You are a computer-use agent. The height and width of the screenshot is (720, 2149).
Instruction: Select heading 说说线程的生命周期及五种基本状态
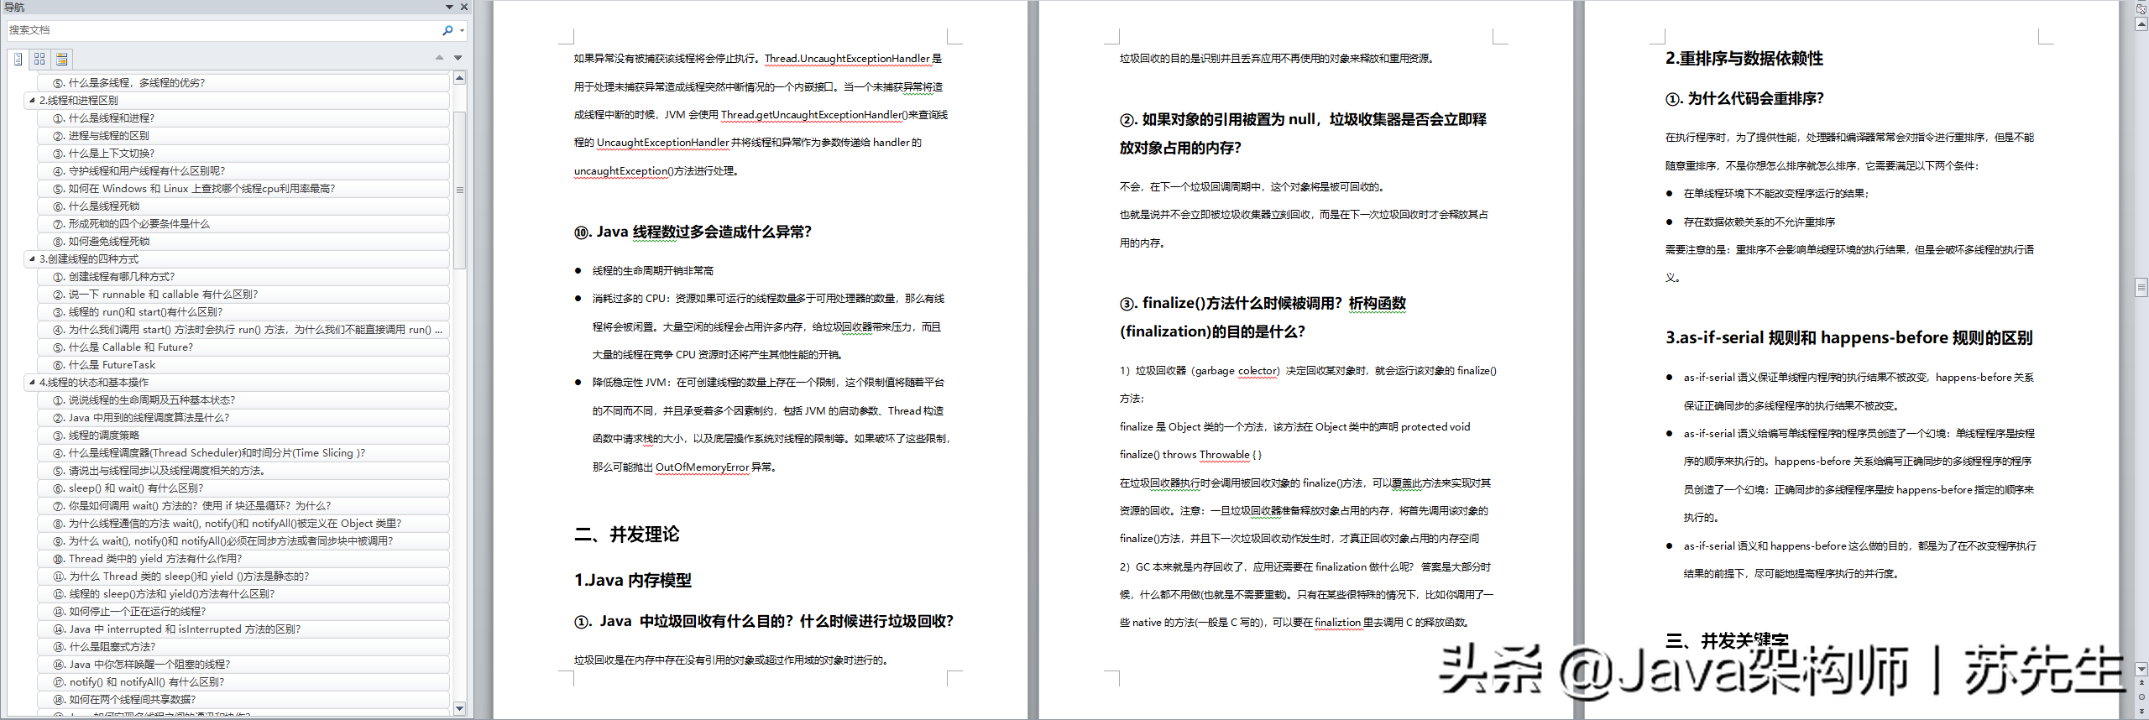(243, 400)
